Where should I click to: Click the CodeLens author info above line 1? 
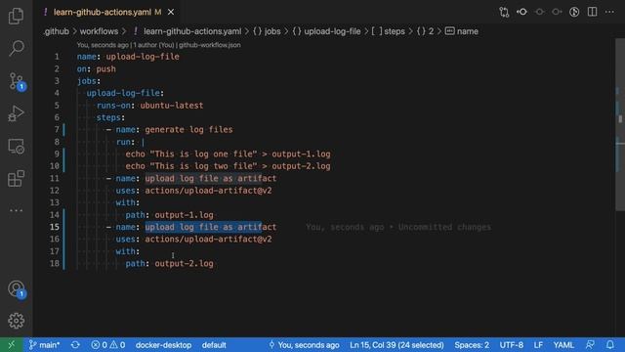(x=158, y=45)
